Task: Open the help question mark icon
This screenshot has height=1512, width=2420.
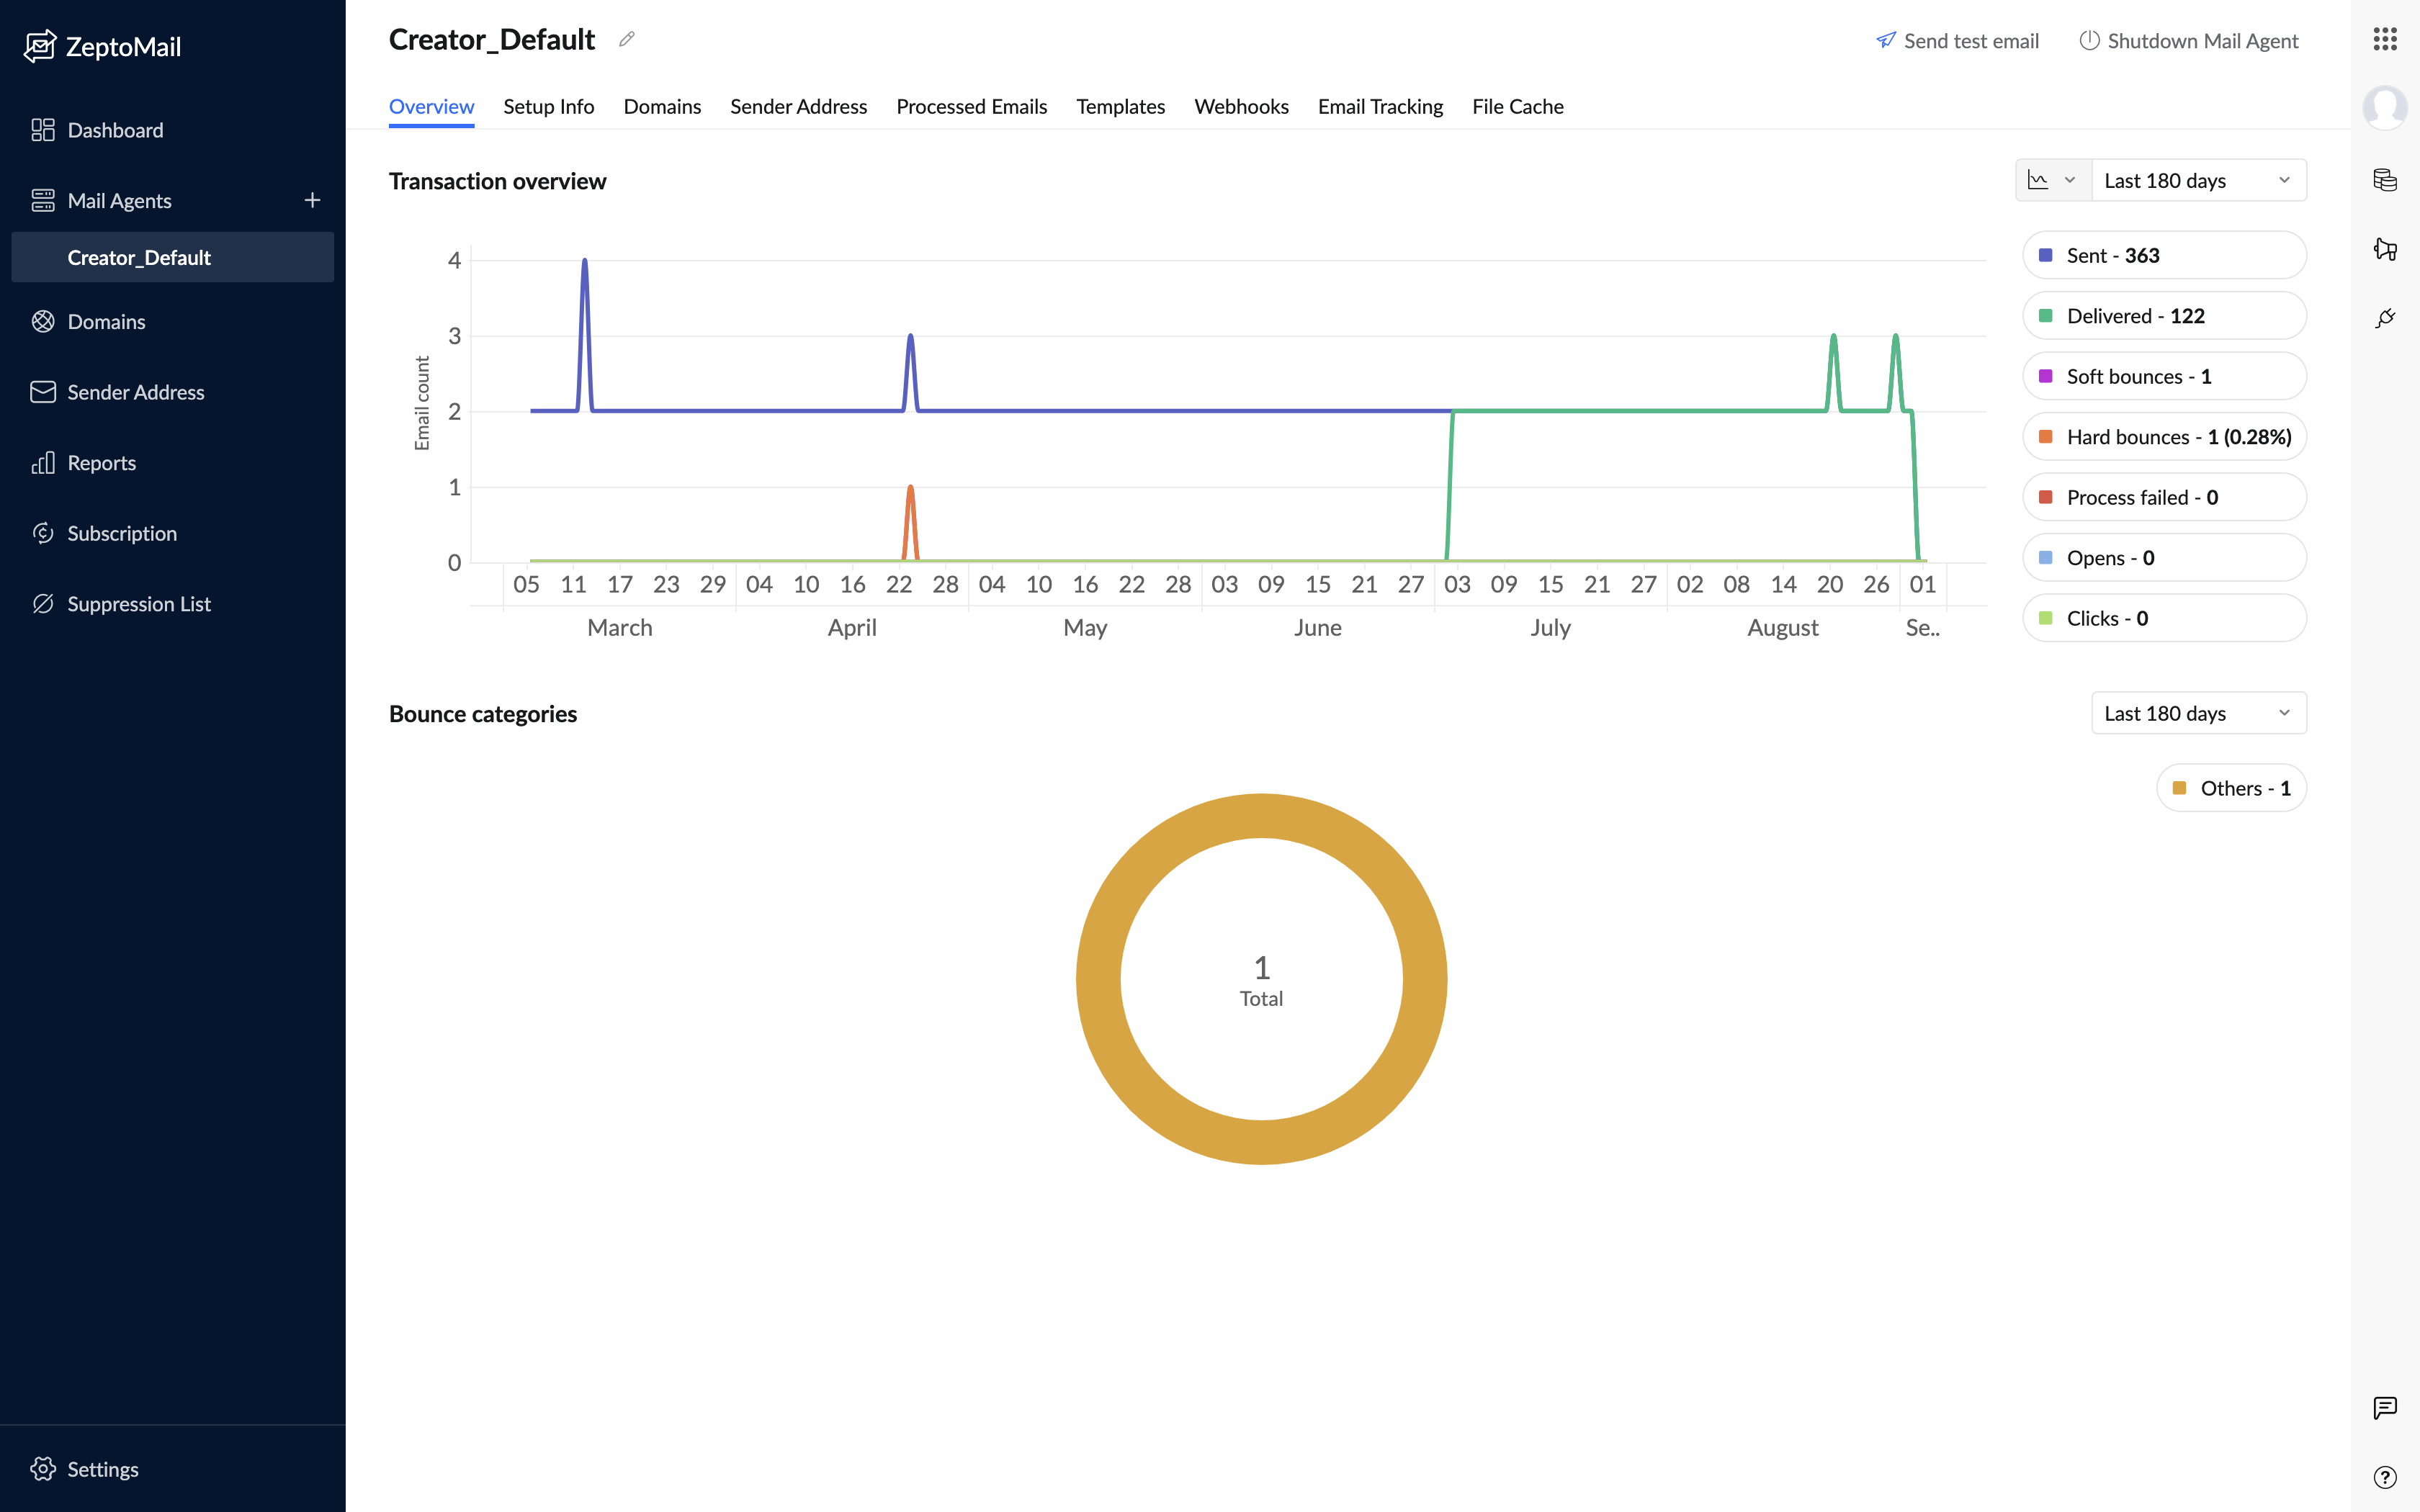Action: point(2385,1477)
